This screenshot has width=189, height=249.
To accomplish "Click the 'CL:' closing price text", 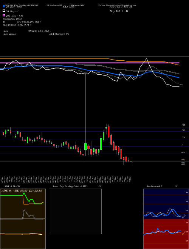I will pos(68,7).
